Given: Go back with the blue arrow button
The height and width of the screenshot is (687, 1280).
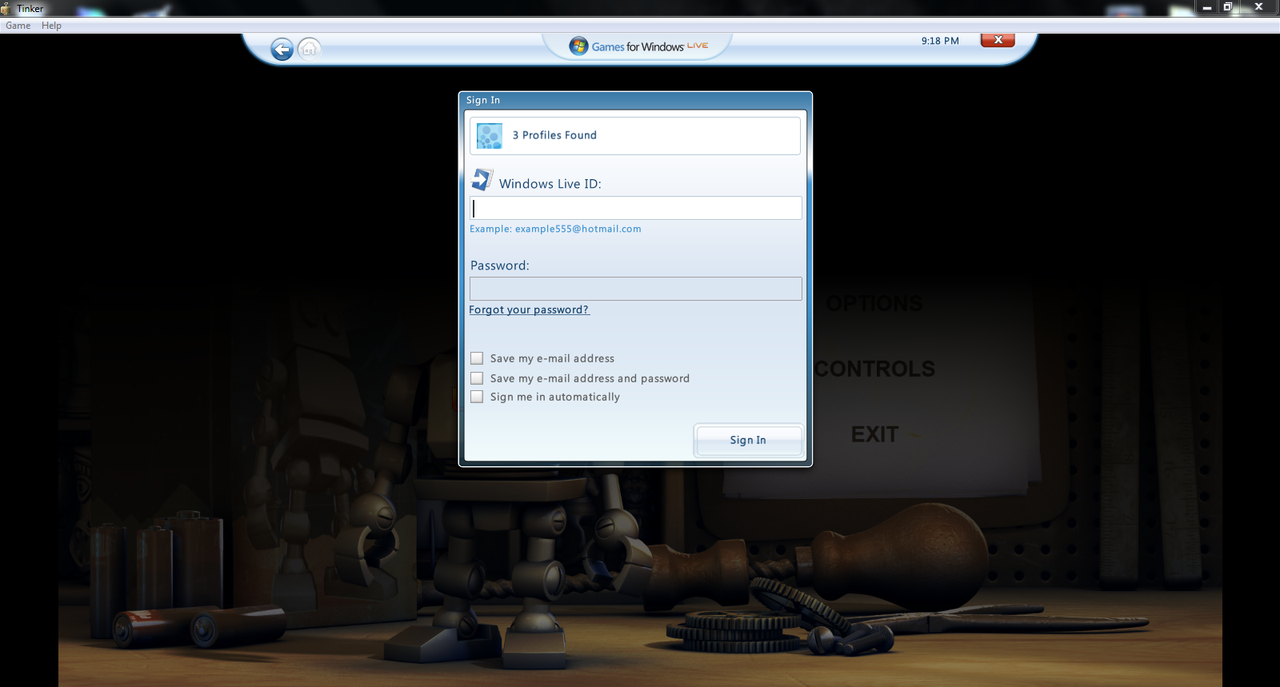Looking at the screenshot, I should point(282,50).
